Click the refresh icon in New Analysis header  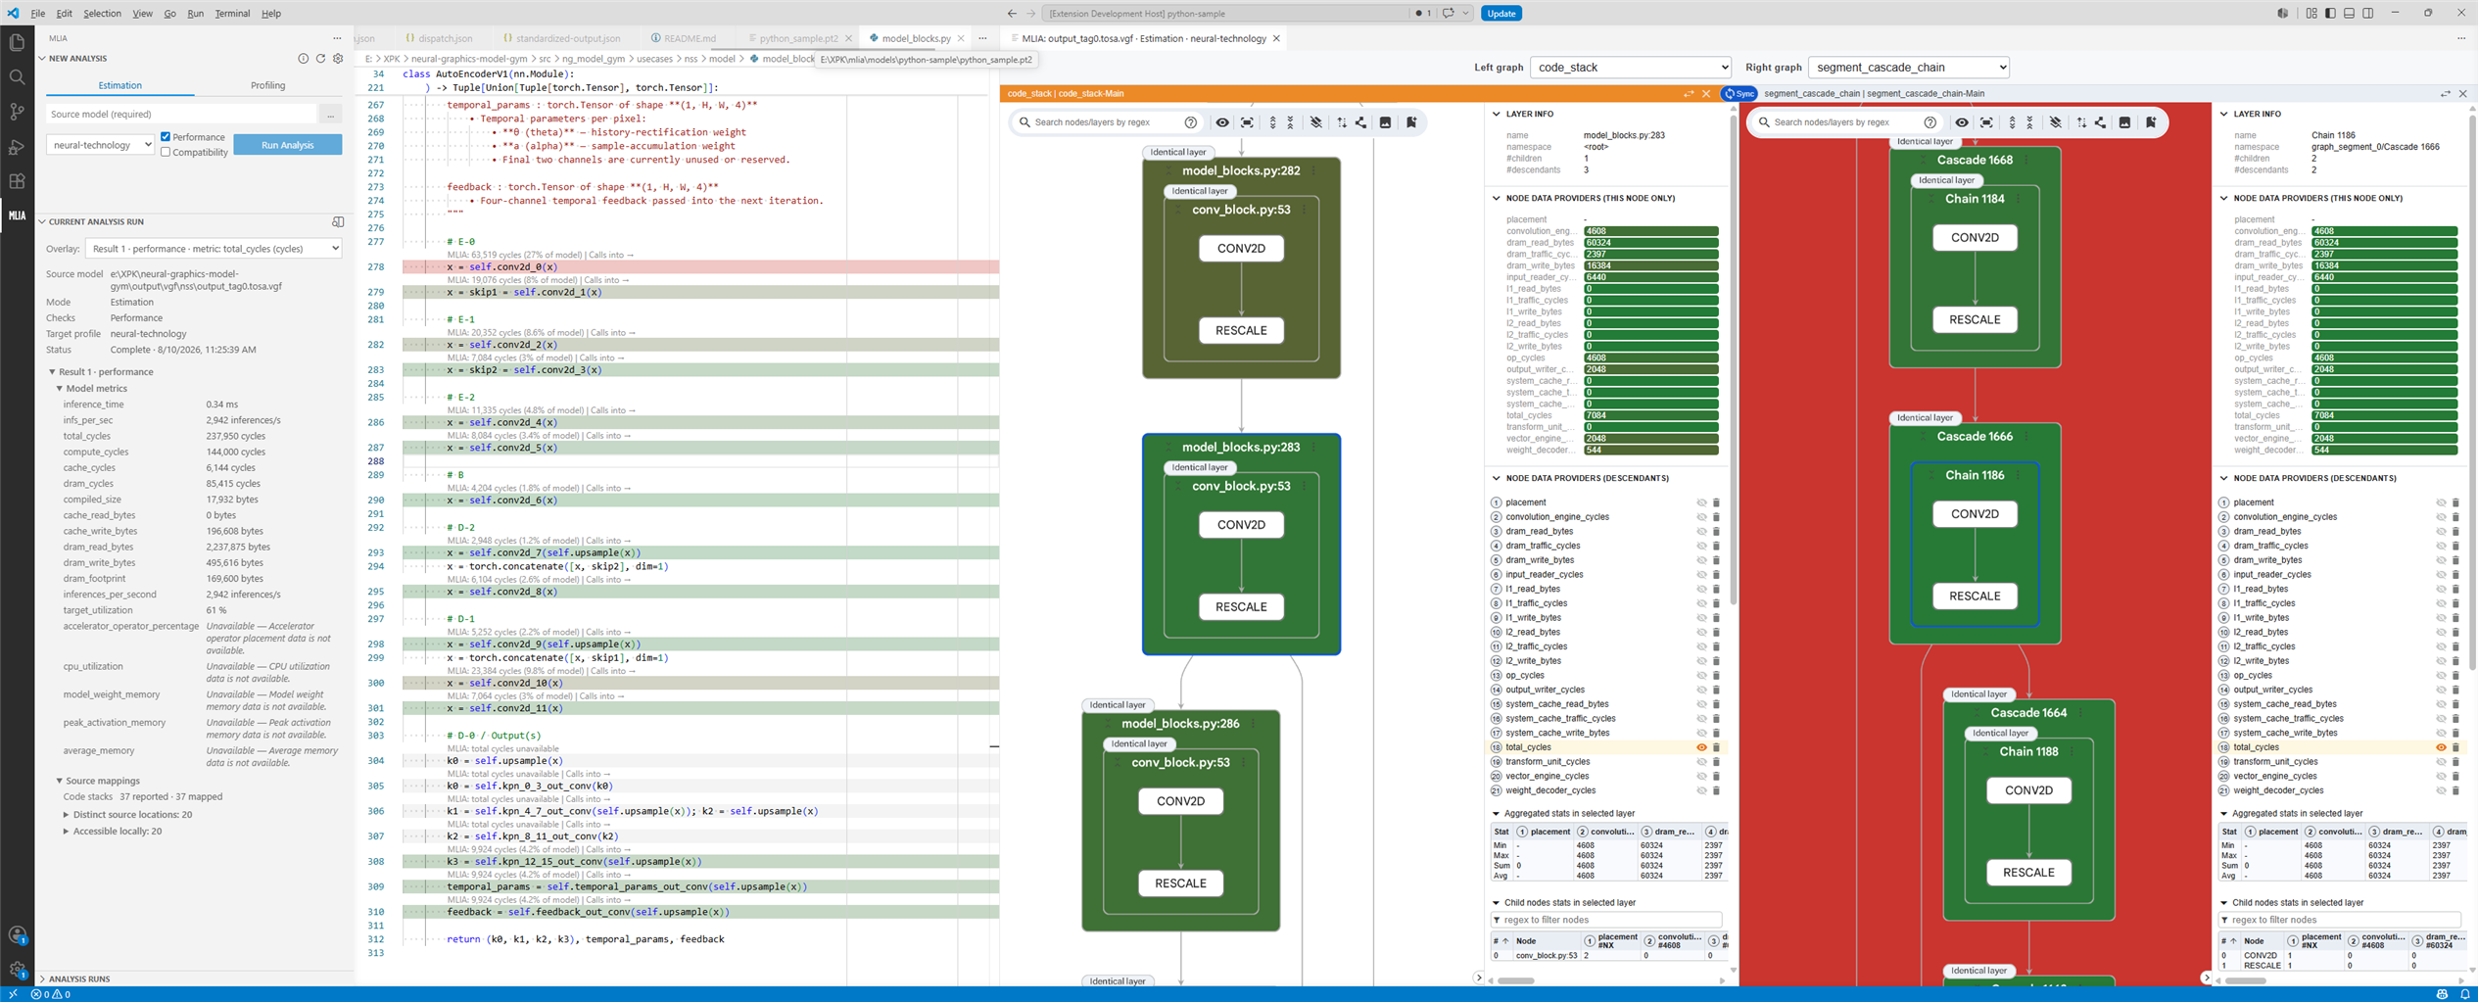[320, 59]
